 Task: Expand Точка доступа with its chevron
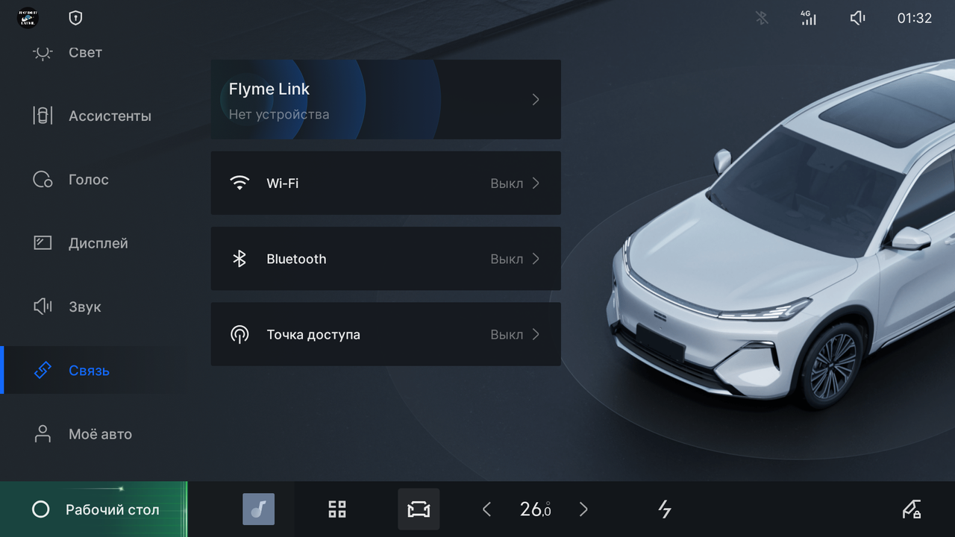click(x=536, y=334)
